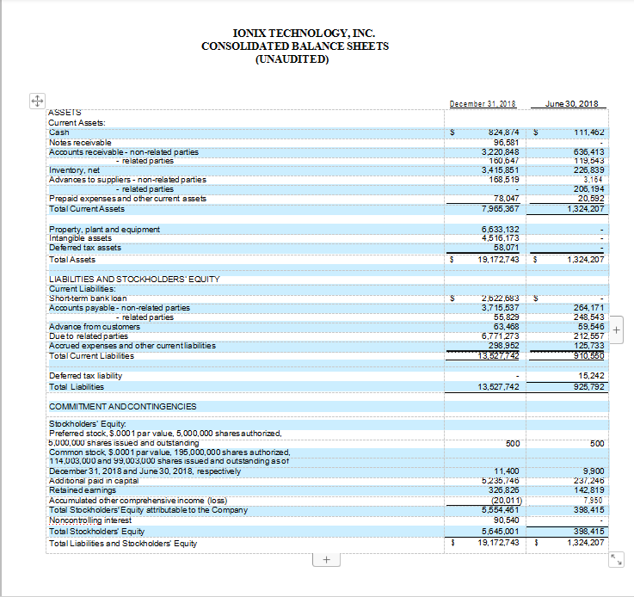
Task: Click the Retained earnings label
Action: point(83,490)
